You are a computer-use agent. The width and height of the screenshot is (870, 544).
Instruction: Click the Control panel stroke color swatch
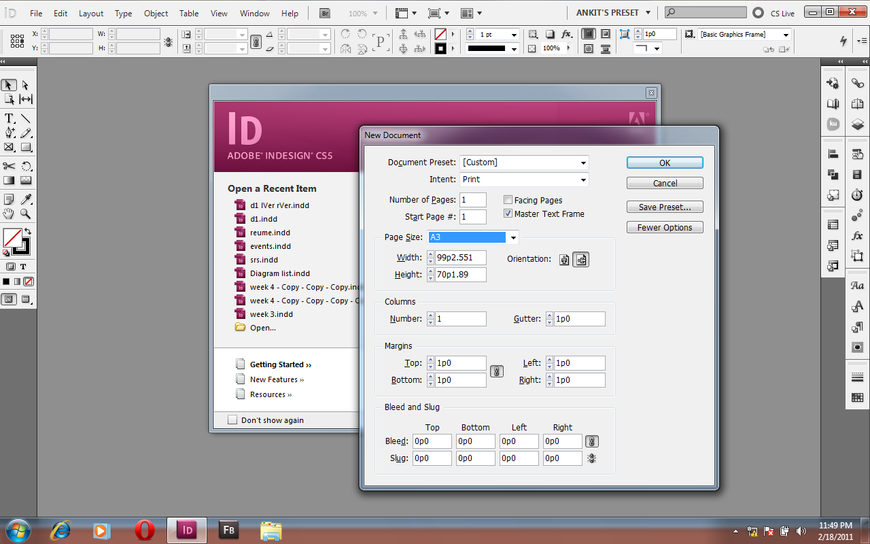[440, 49]
